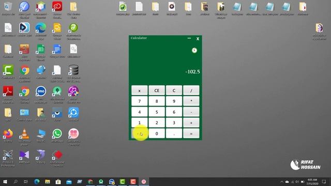This screenshot has width=331, height=186.
Task: Select the DB Browser database desktop shortcut
Action: pyautogui.click(x=73, y=73)
